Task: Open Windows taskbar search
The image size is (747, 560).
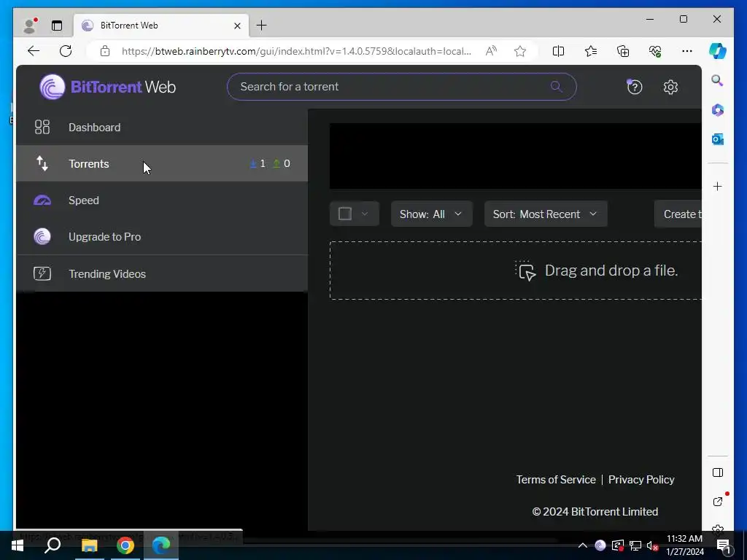Action: pyautogui.click(x=53, y=545)
